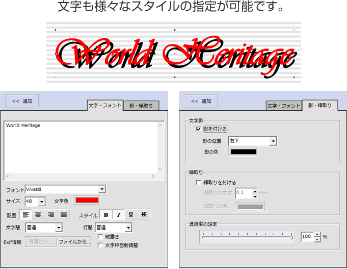Switch to 影・縁取り tab in left panel
Screen dimensions: 347x269
141,106
